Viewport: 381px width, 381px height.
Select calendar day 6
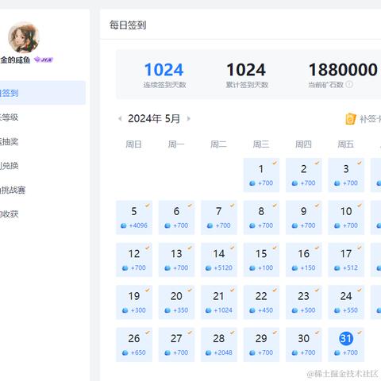[176, 217]
